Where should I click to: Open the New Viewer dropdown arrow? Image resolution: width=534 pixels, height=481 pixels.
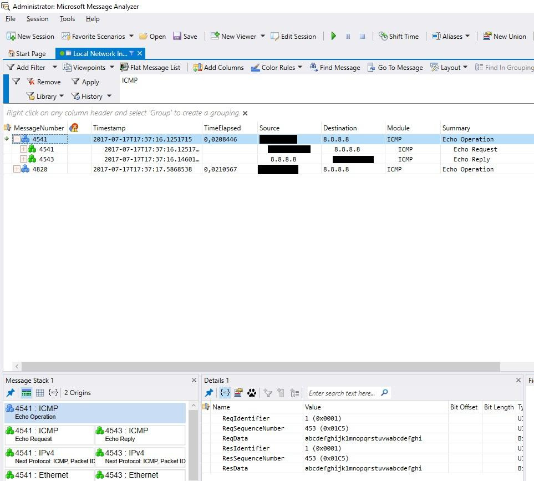(x=263, y=36)
